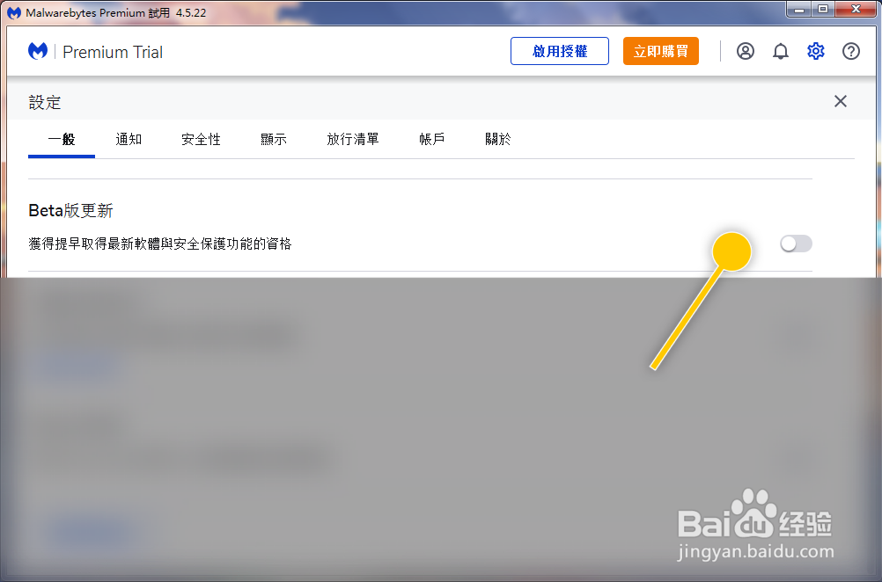Select the 一般 tab

pyautogui.click(x=62, y=139)
